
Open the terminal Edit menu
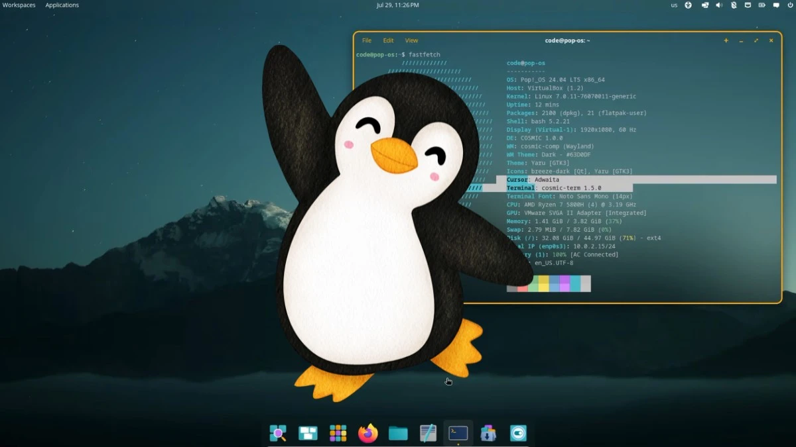(x=388, y=40)
